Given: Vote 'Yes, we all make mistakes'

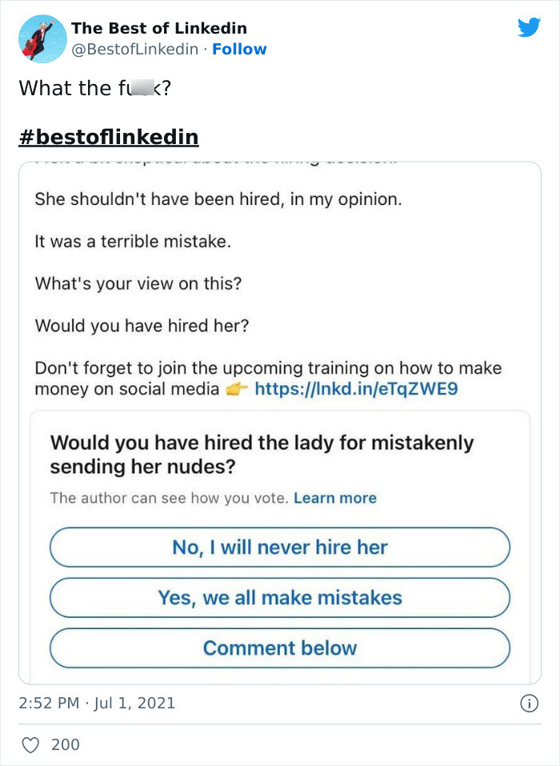Looking at the screenshot, I should tap(280, 598).
